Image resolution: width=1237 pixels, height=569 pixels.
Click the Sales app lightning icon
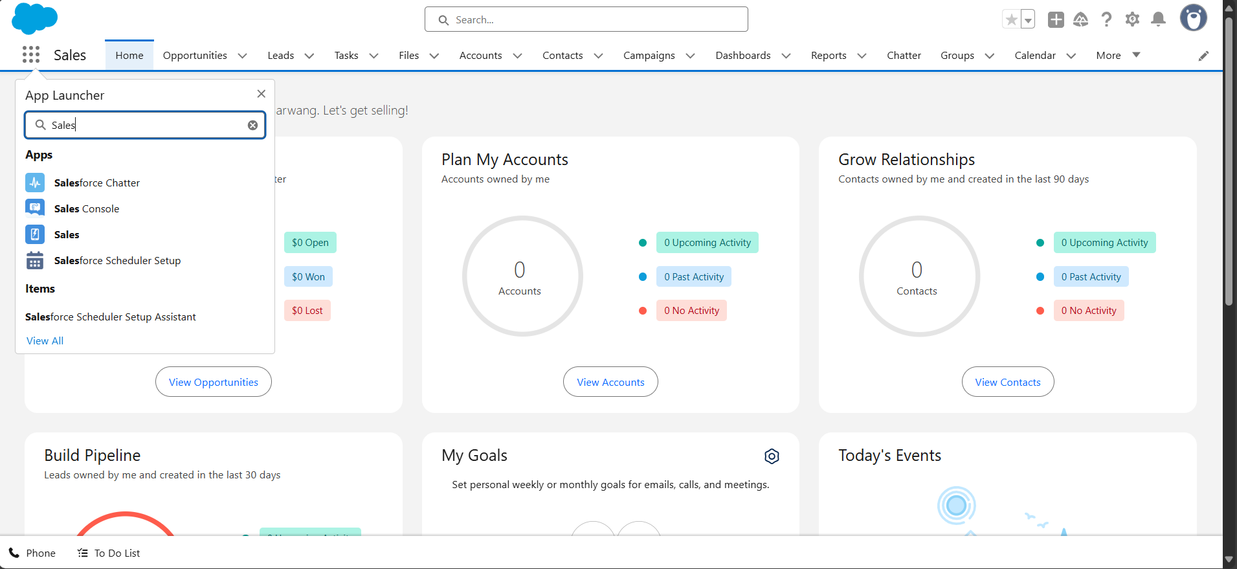pyautogui.click(x=35, y=234)
